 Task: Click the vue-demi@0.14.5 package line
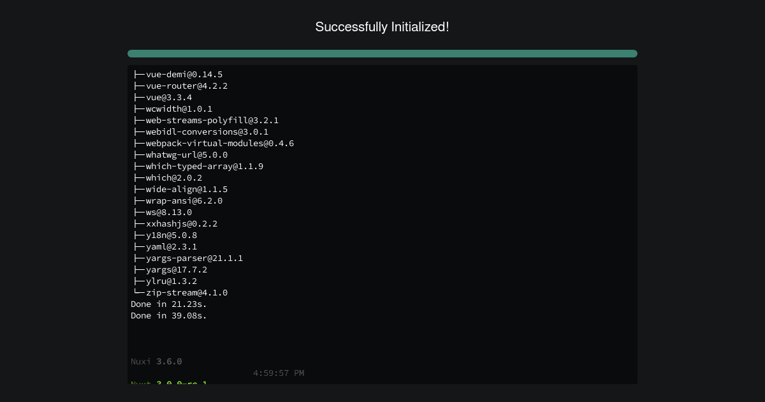pos(177,74)
